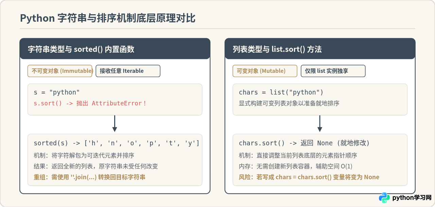Viewport: 435px width, 207px height.
Task: Click the line '显式构建可变列表对象以准备就地排序'
Action: click(289, 103)
